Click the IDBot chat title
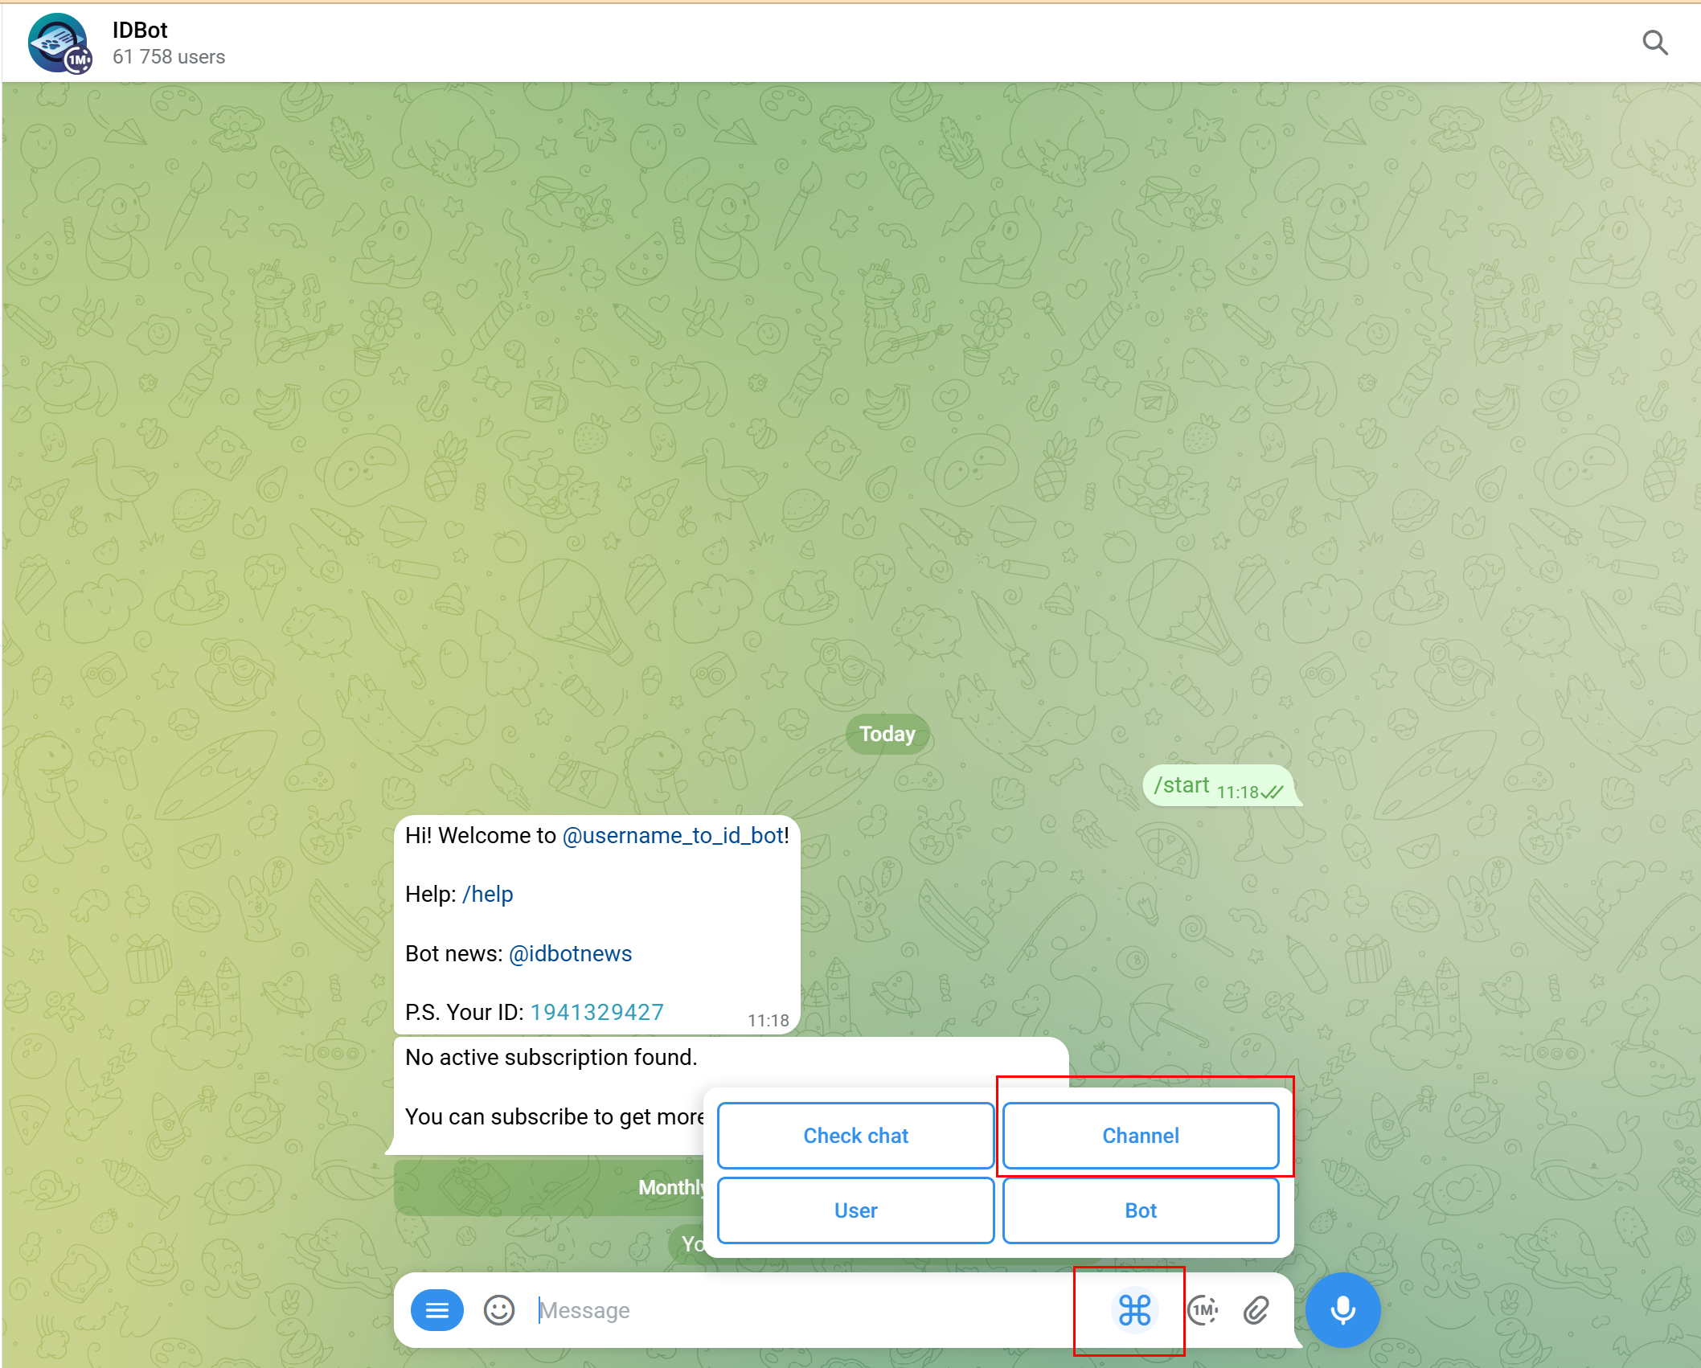 (140, 31)
